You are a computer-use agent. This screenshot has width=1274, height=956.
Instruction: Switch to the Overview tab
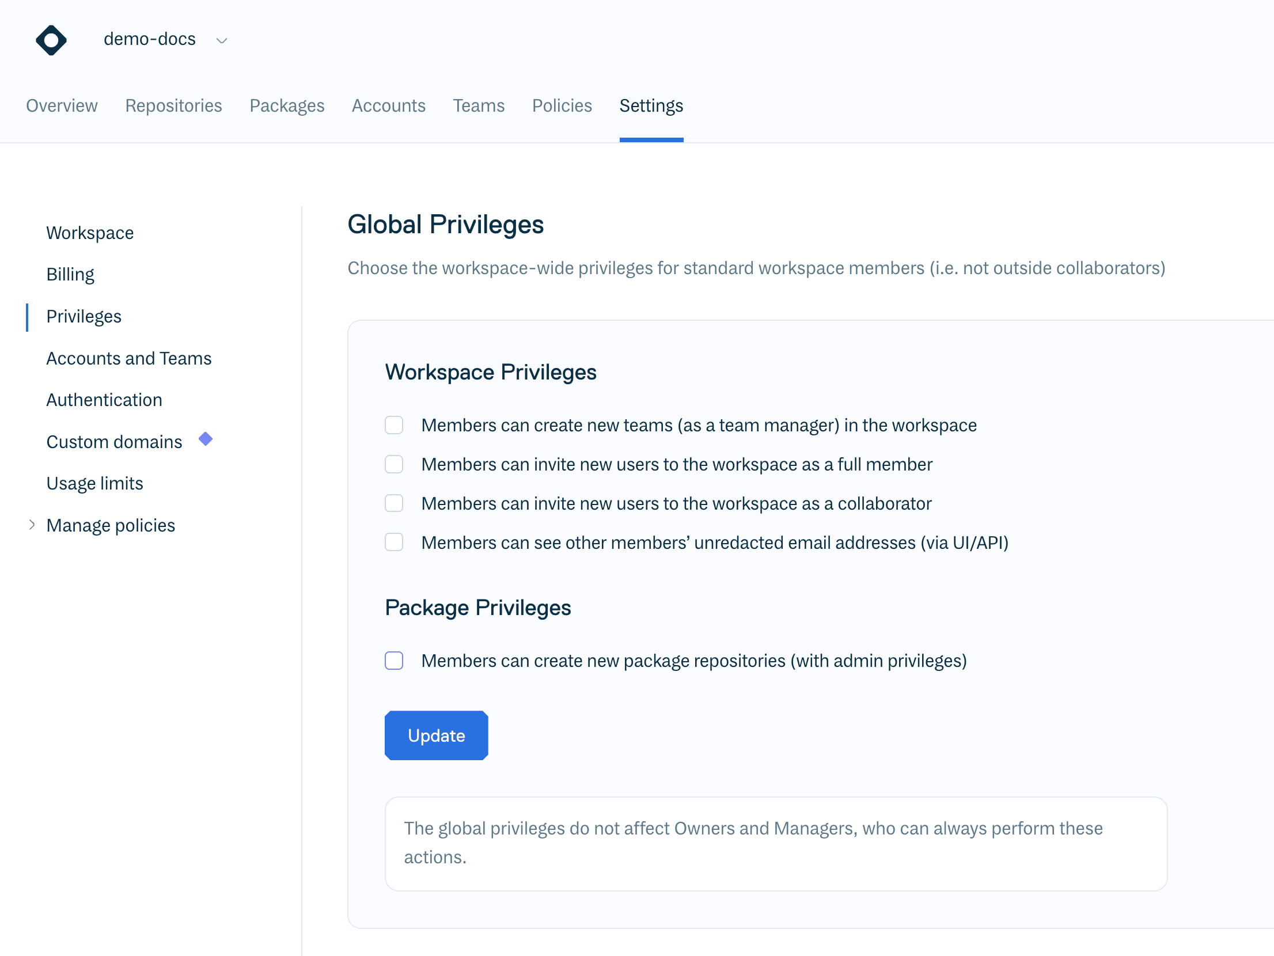pyautogui.click(x=62, y=106)
